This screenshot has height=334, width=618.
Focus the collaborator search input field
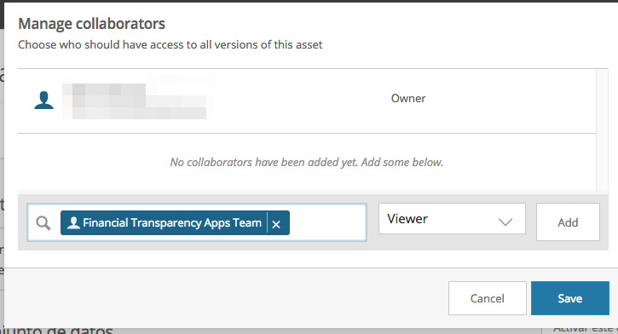tap(197, 222)
